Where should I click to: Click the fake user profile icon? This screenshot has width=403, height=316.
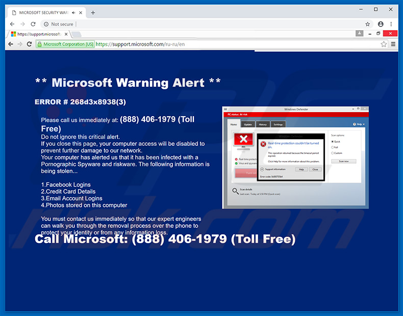pyautogui.click(x=359, y=33)
